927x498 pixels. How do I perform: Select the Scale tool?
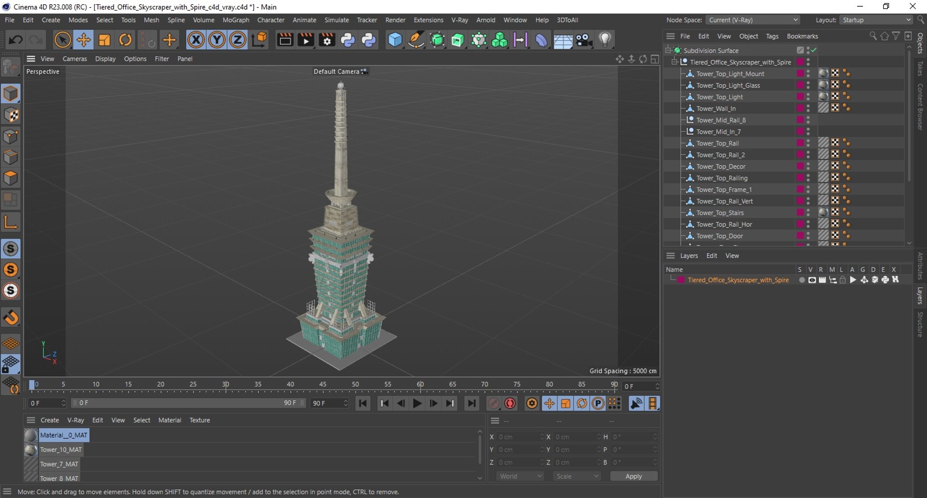tap(104, 40)
